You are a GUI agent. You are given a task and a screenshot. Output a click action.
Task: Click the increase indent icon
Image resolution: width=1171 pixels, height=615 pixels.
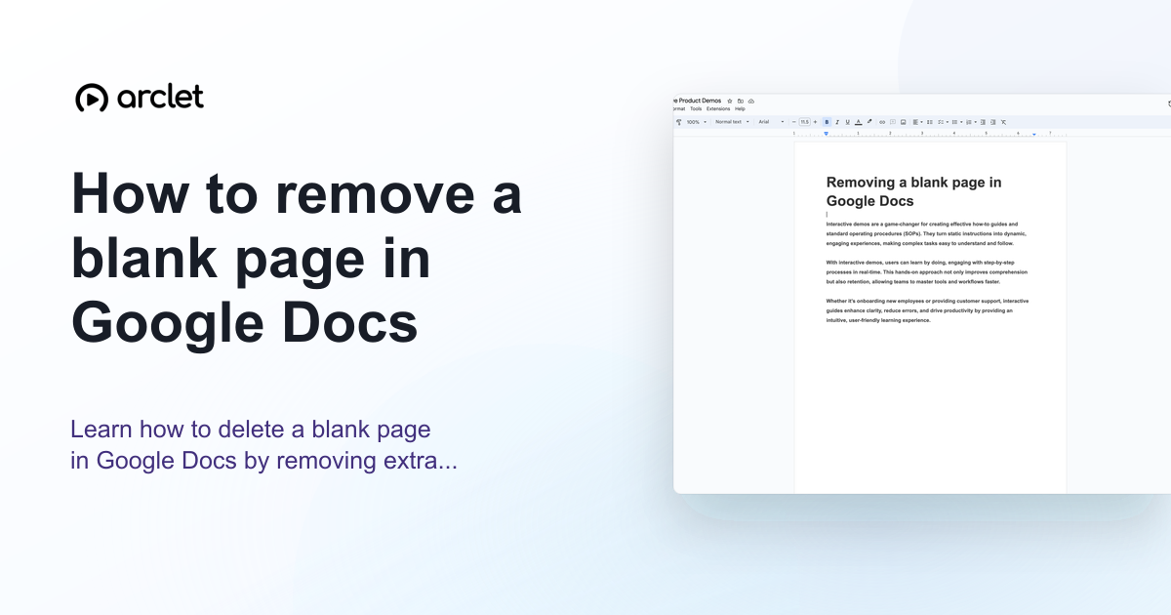pyautogui.click(x=993, y=122)
